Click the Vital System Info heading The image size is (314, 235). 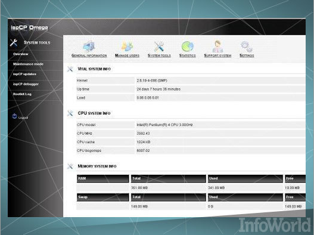94,69
